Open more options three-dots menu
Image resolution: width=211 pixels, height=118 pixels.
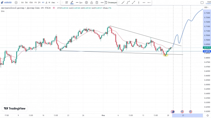[x=102, y=3]
